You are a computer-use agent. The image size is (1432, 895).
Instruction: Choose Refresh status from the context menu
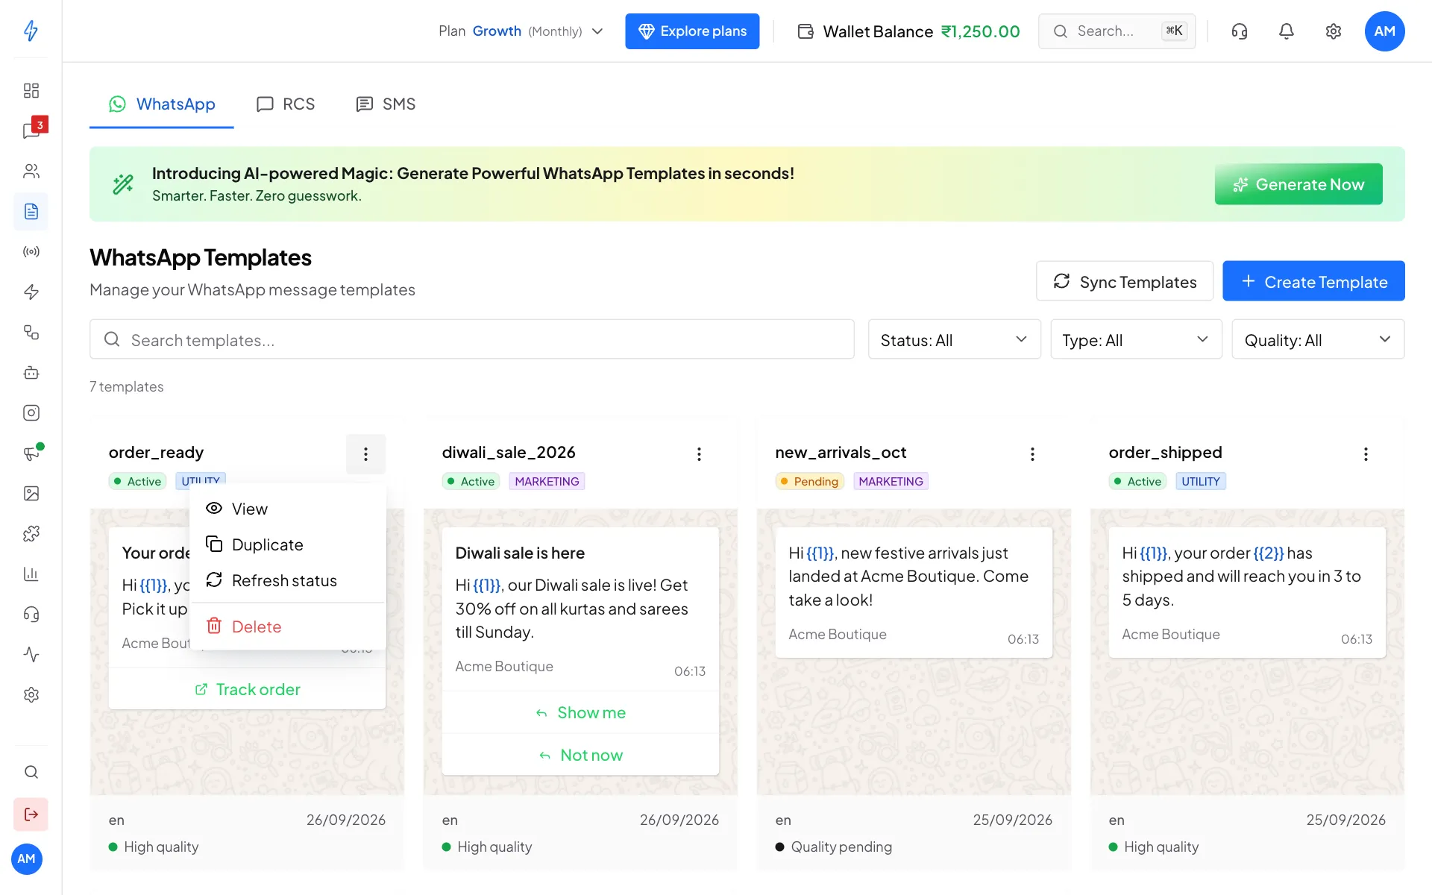tap(288, 580)
